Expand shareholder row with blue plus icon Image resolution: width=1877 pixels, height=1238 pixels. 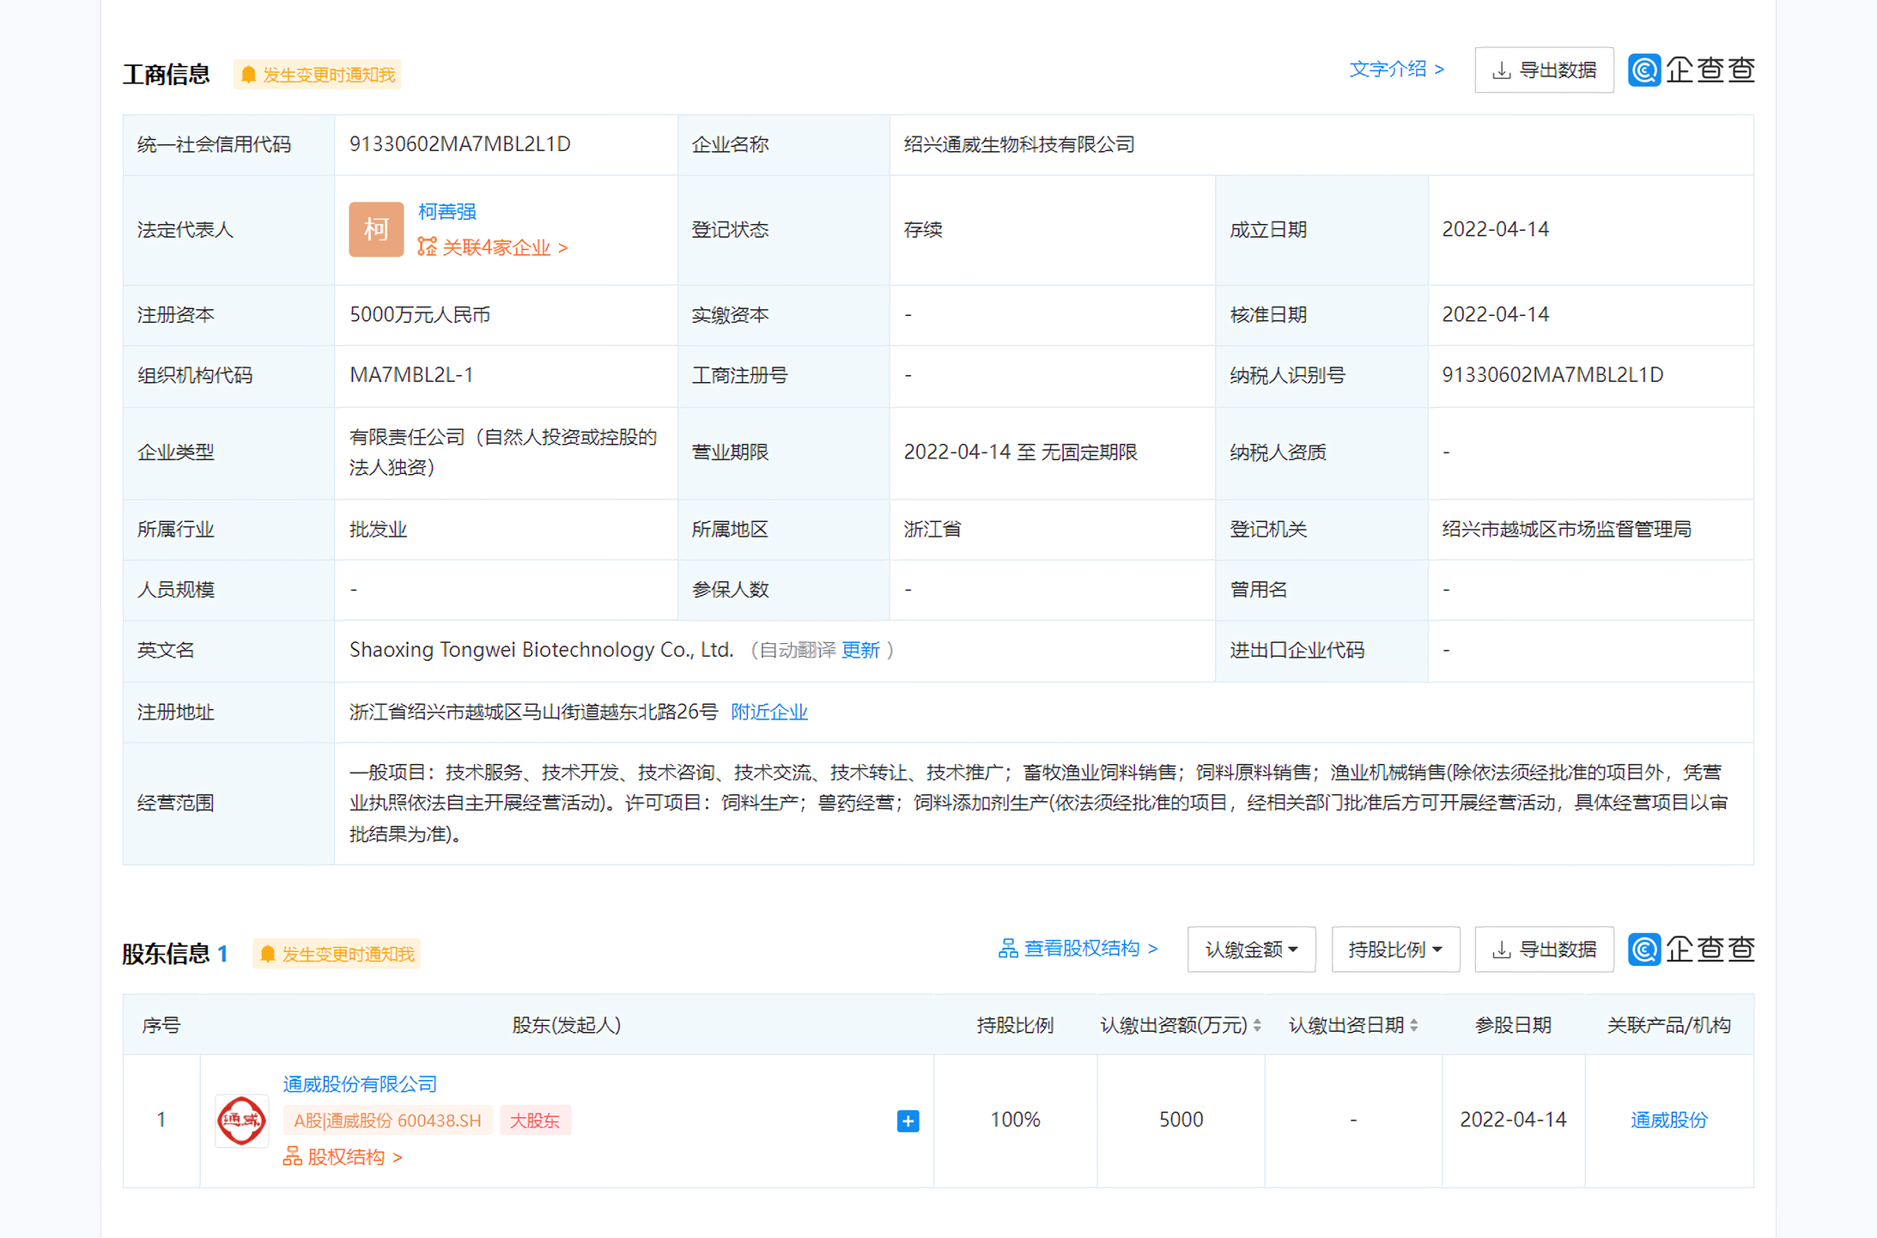908,1121
